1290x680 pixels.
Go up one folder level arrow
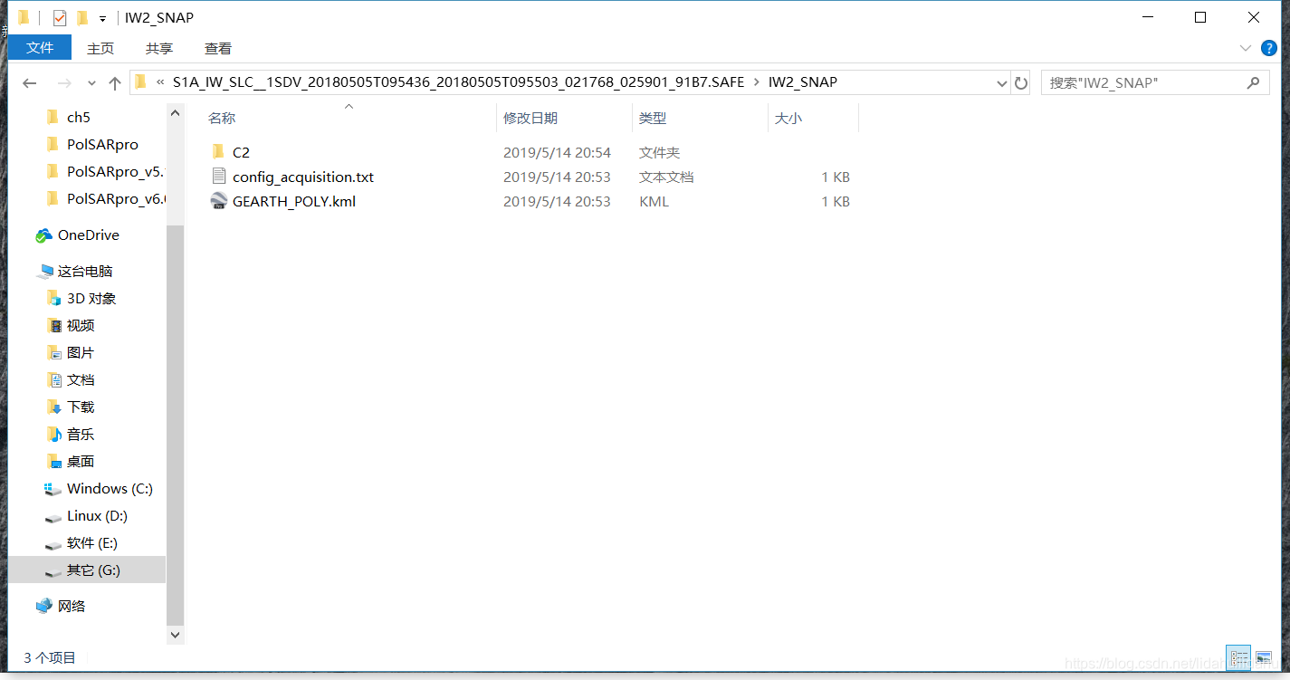pos(115,83)
